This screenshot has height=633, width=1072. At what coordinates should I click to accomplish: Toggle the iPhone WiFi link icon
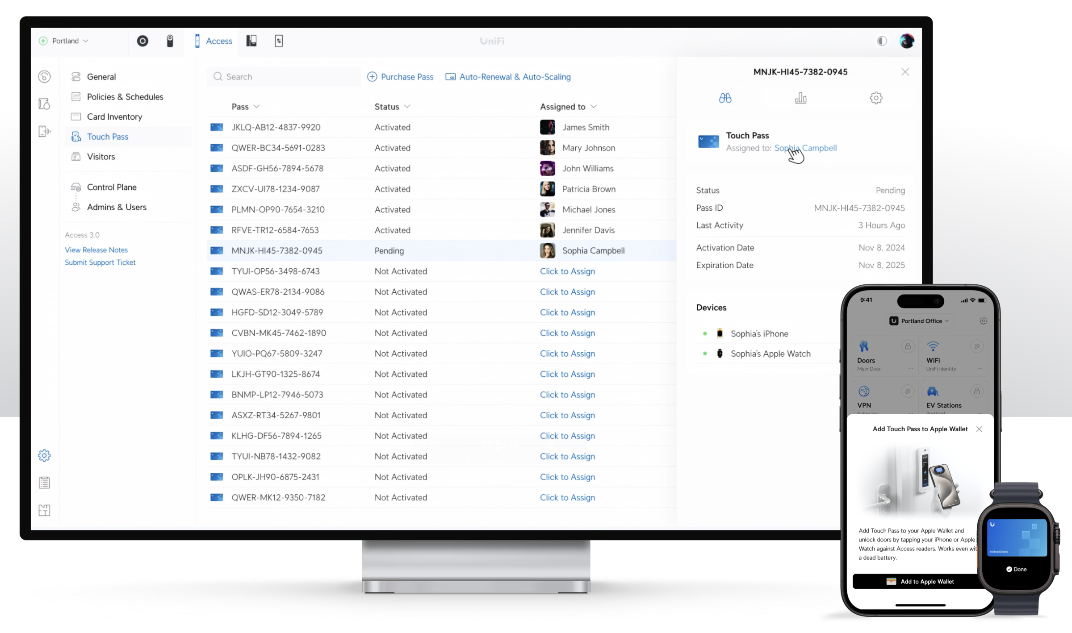pyautogui.click(x=977, y=346)
